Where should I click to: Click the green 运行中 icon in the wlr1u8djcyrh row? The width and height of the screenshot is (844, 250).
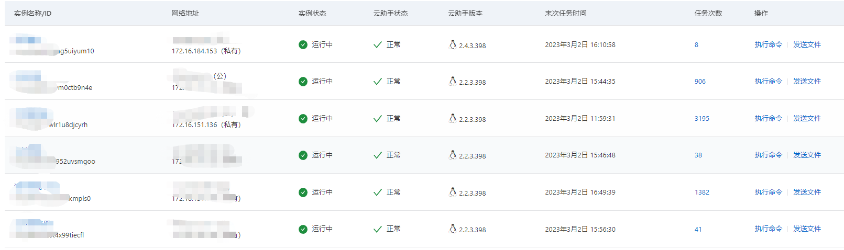[x=303, y=119]
